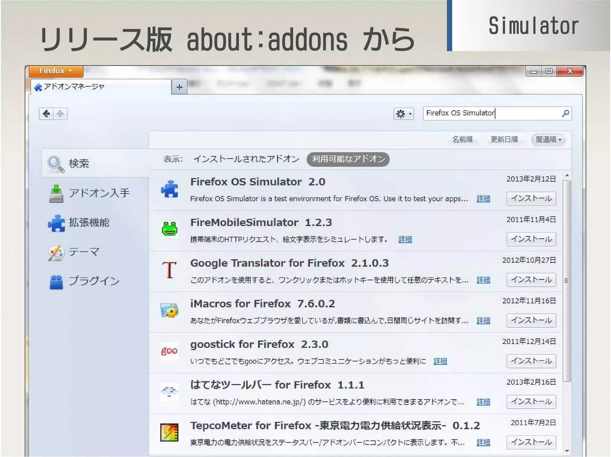The width and height of the screenshot is (611, 457).
Task: Select the アドオンマネージャ tab
Action: [x=101, y=87]
